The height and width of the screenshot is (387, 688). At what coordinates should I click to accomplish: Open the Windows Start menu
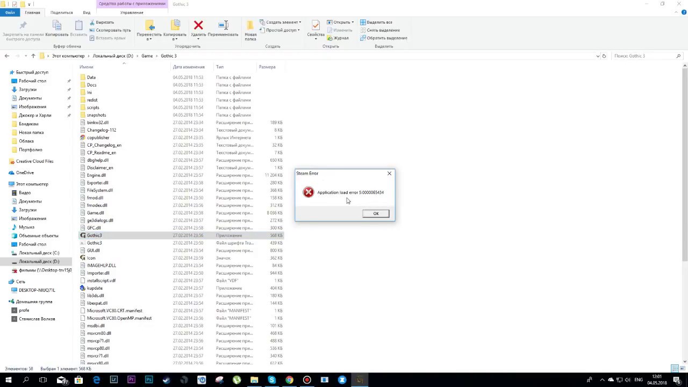(x=9, y=380)
